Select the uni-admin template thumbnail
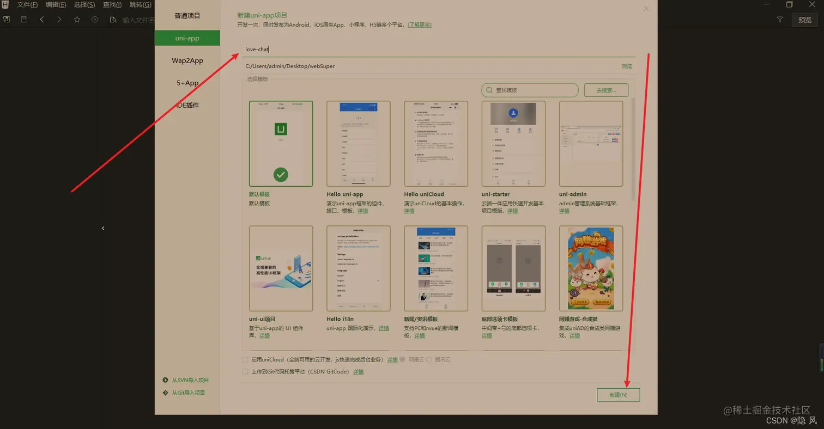The width and height of the screenshot is (824, 429). point(591,144)
